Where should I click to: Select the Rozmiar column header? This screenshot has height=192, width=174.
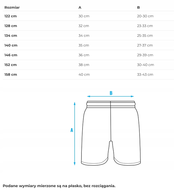12,7
